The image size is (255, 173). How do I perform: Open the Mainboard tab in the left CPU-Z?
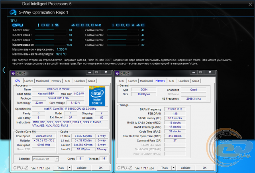click(x=42, y=81)
